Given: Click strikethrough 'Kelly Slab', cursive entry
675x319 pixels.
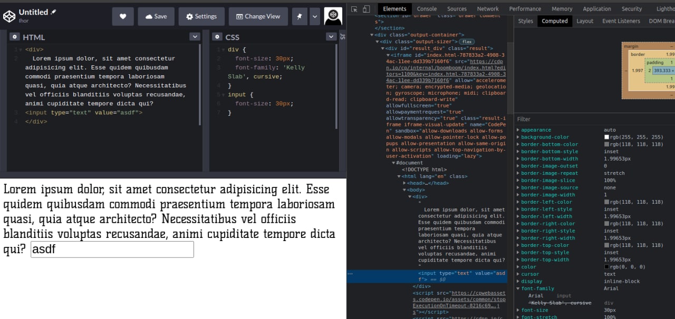Looking at the screenshot, I should pyautogui.click(x=560, y=303).
